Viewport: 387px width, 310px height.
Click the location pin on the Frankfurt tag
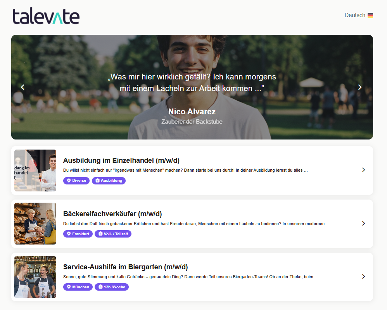click(69, 234)
